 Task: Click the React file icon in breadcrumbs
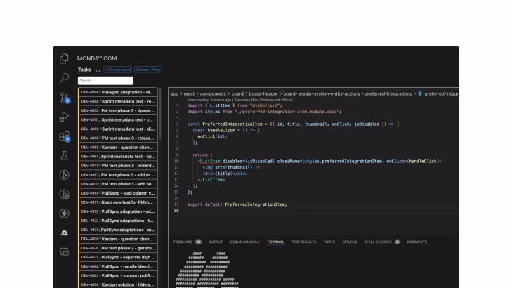coord(420,93)
